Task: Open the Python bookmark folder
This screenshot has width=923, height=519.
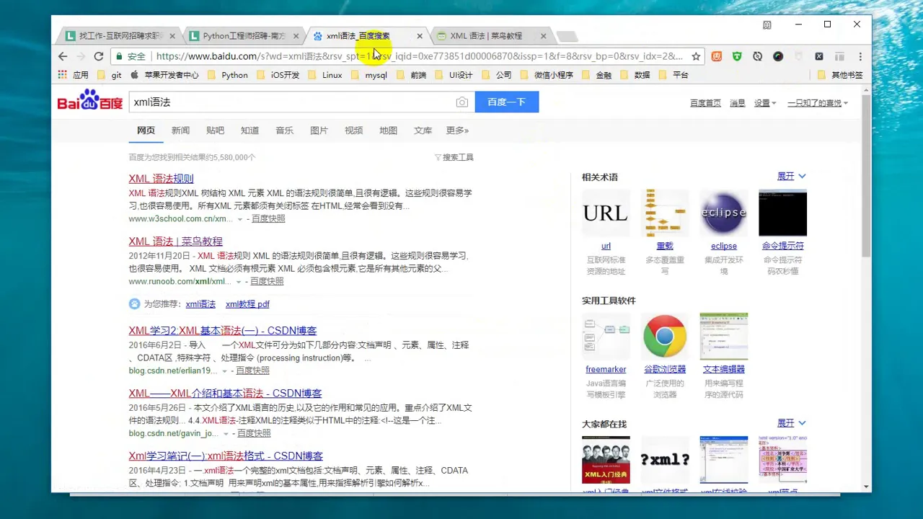Action: (227, 75)
